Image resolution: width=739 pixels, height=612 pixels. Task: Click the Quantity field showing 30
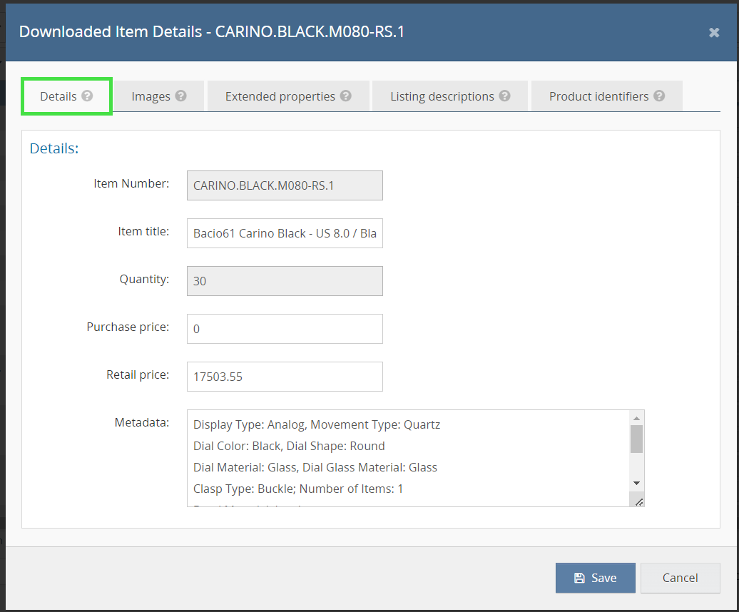point(285,281)
